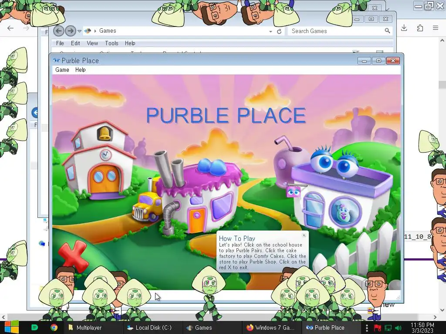Click the yellow delivery truck

coord(146,206)
